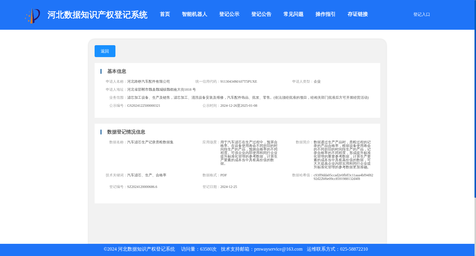This screenshot has height=256, width=476.
Task: Click the page vertical scrollbar
Action: [475, 99]
